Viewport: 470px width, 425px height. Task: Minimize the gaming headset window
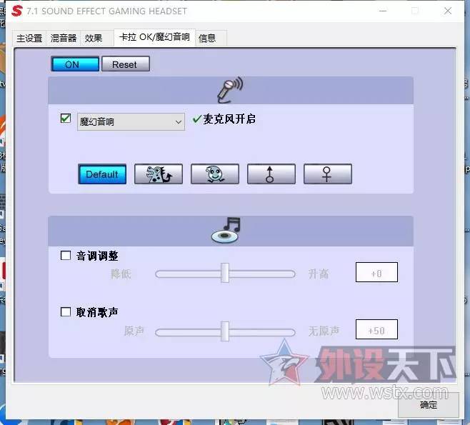click(x=383, y=11)
